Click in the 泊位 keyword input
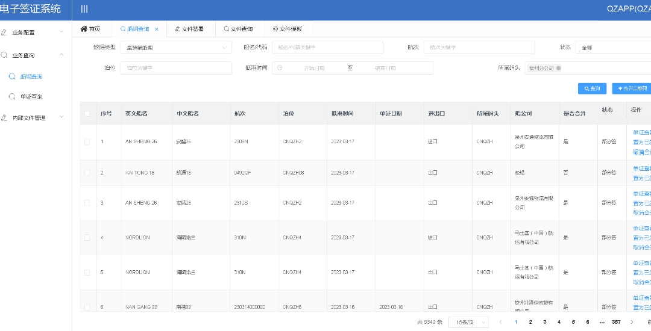This screenshot has width=651, height=331. (x=176, y=68)
